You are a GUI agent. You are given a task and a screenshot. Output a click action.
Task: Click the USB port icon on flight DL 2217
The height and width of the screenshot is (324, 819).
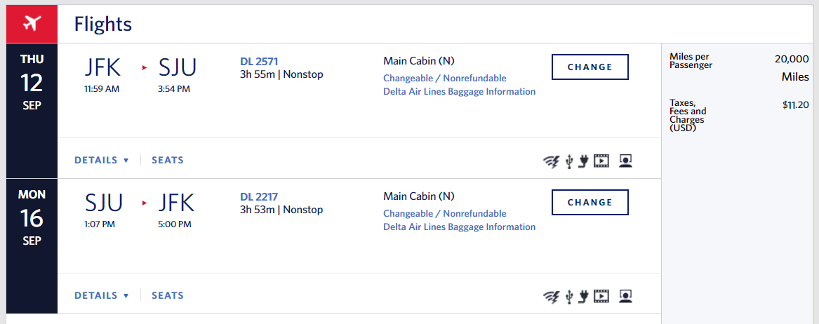(569, 297)
